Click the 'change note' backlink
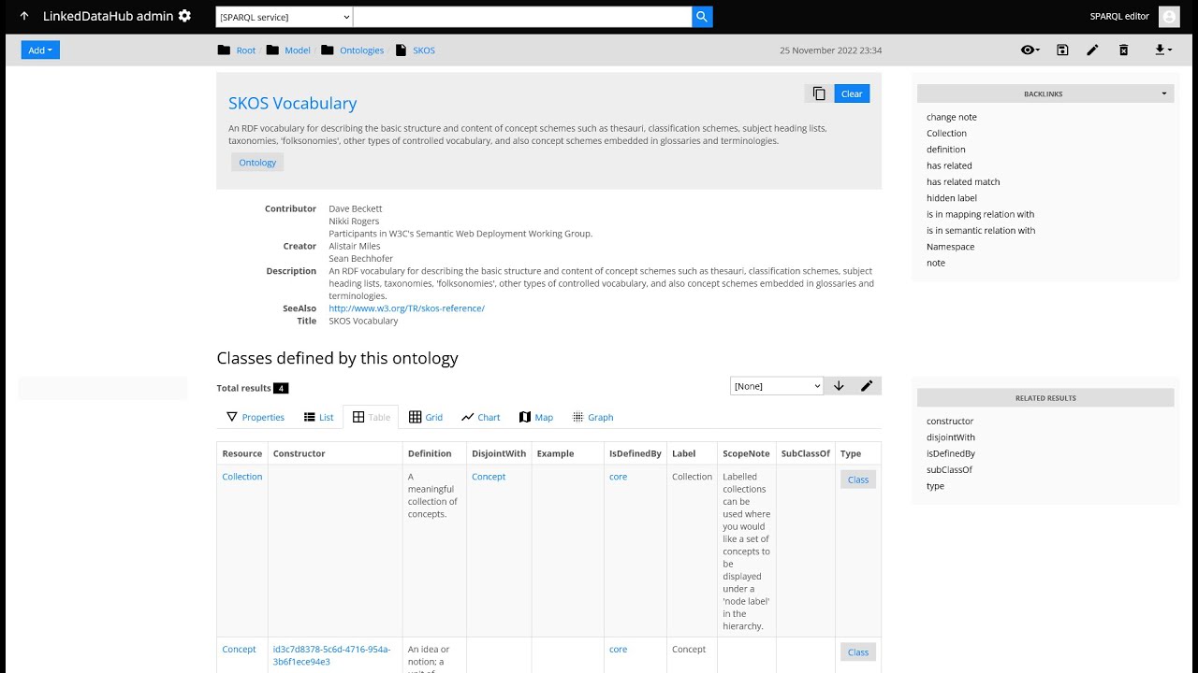This screenshot has height=673, width=1198. click(x=951, y=117)
